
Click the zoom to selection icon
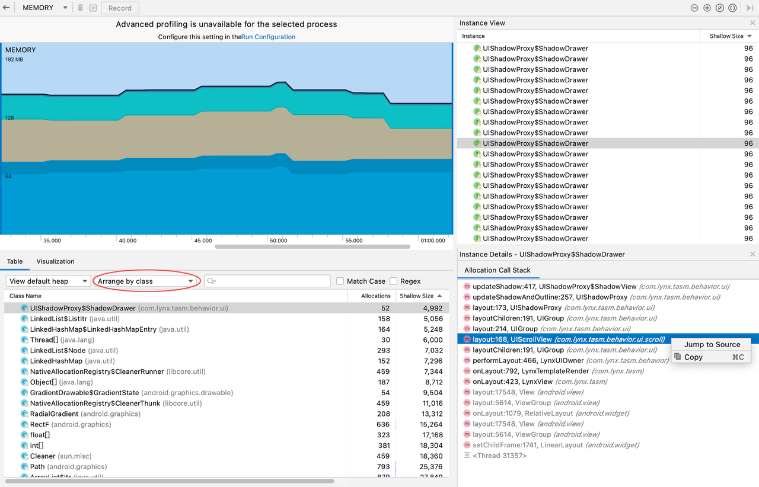click(x=732, y=8)
